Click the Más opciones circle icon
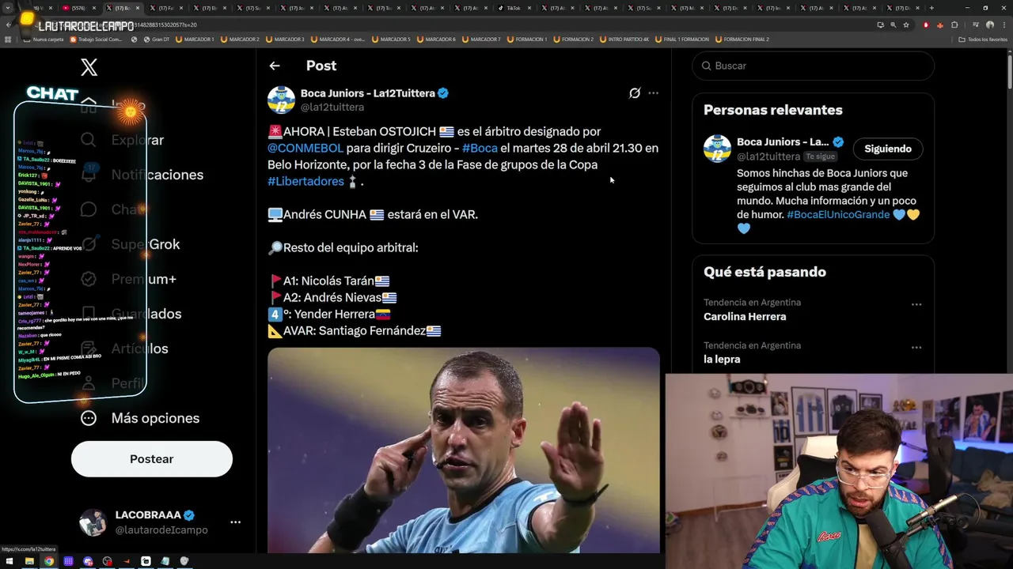Image resolution: width=1013 pixels, height=569 pixels. (89, 418)
